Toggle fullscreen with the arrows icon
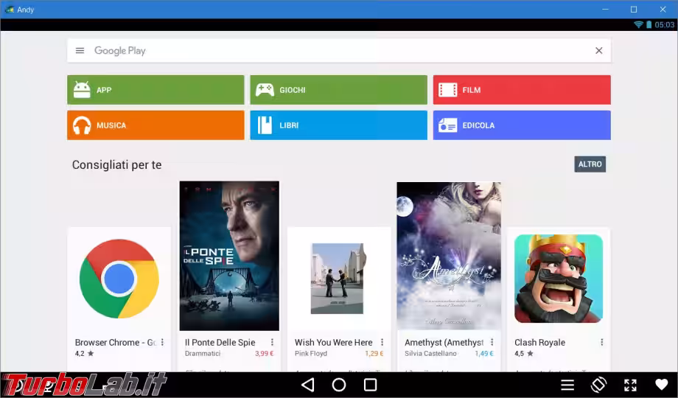 [x=630, y=385]
